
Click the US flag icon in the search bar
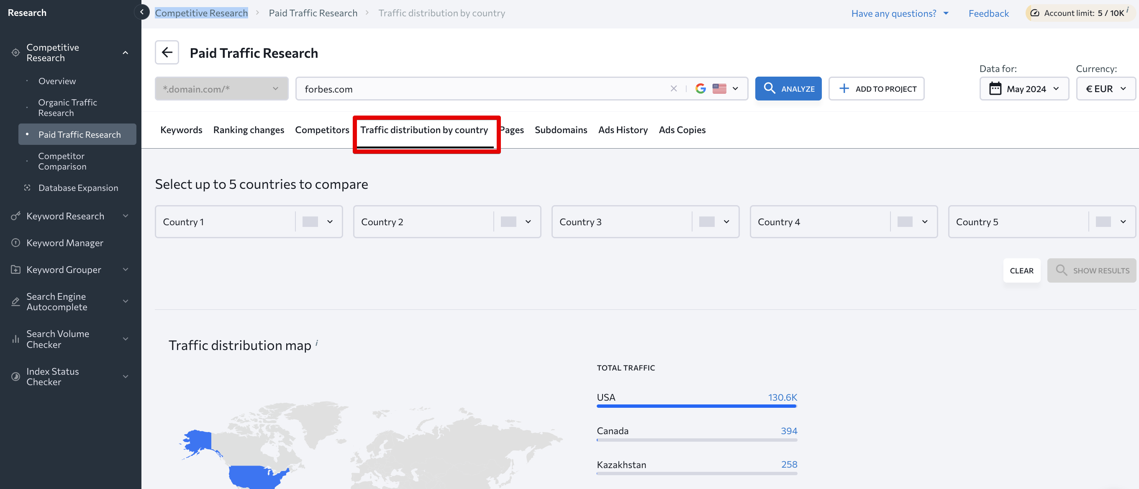pyautogui.click(x=719, y=88)
